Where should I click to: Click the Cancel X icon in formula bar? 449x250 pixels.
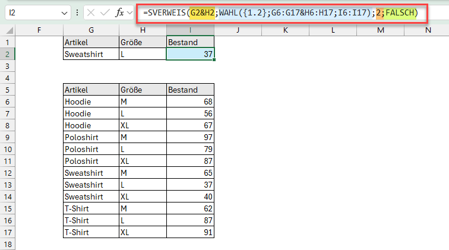coord(90,12)
